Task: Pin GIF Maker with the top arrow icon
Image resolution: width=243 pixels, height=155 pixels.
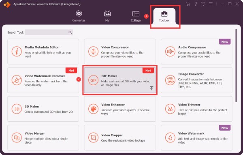Action: [x=151, y=88]
